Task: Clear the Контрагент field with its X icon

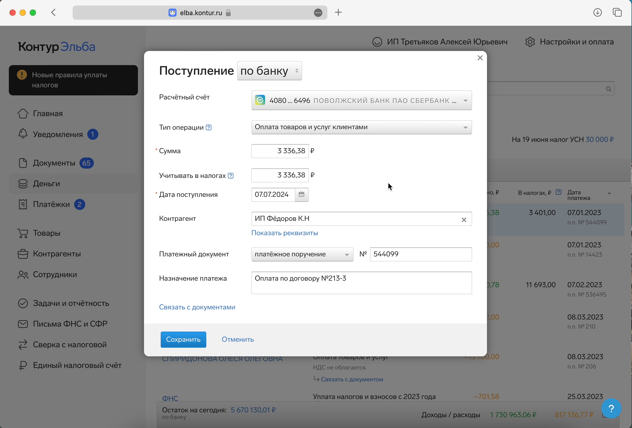Action: click(x=464, y=220)
